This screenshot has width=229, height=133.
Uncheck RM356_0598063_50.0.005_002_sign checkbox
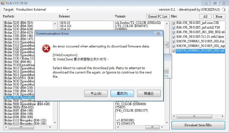(x=174, y=46)
